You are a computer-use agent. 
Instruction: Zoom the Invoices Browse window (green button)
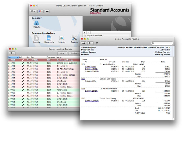[x=16, y=49]
